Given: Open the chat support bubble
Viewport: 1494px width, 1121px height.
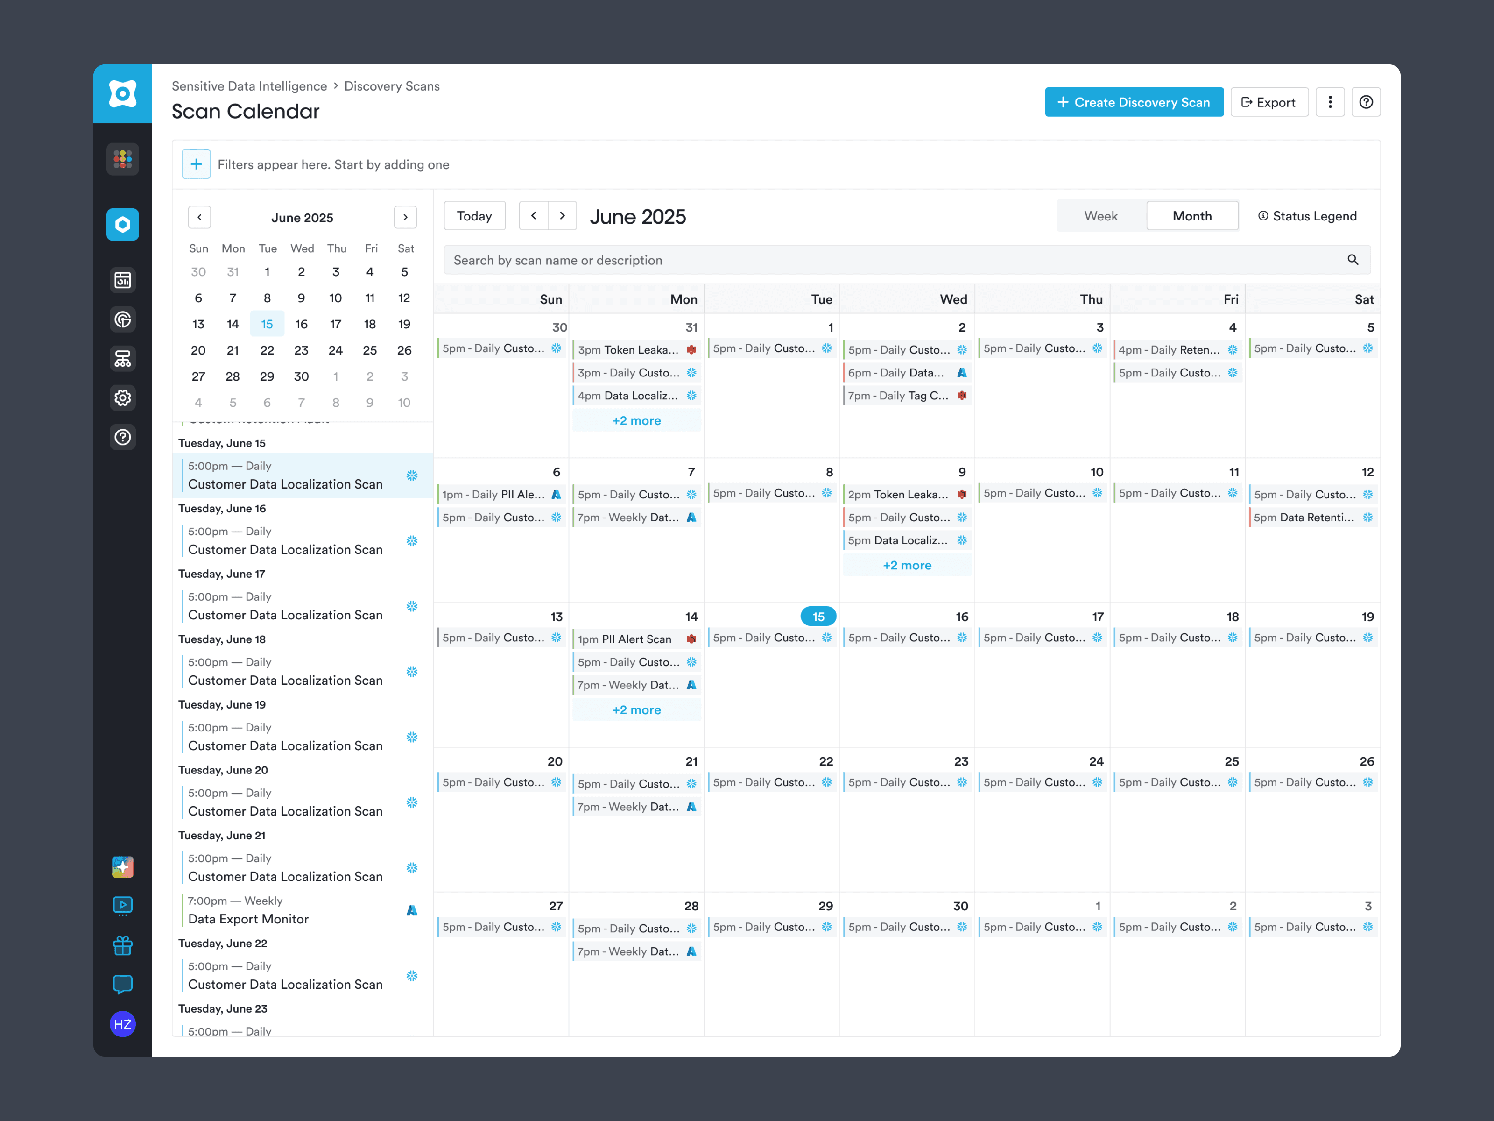Looking at the screenshot, I should pyautogui.click(x=122, y=985).
